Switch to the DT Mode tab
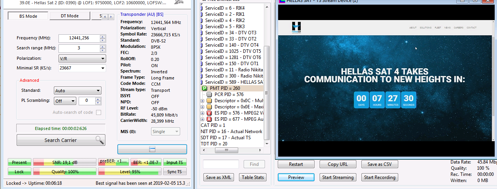Image resolution: width=497 pixels, height=189 pixels. click(x=70, y=16)
